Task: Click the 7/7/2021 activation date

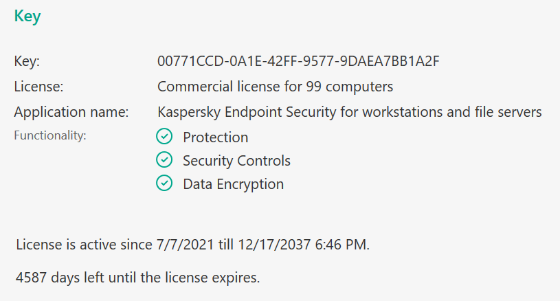Action: coord(185,245)
